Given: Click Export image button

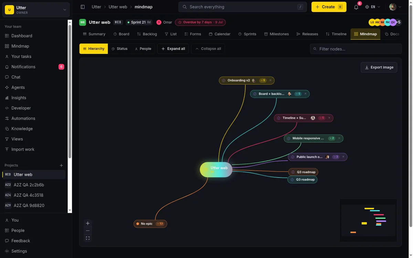Looking at the screenshot, I should click(x=379, y=67).
